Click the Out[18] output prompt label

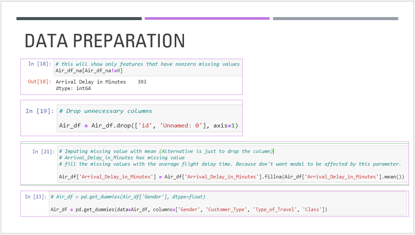coord(40,82)
